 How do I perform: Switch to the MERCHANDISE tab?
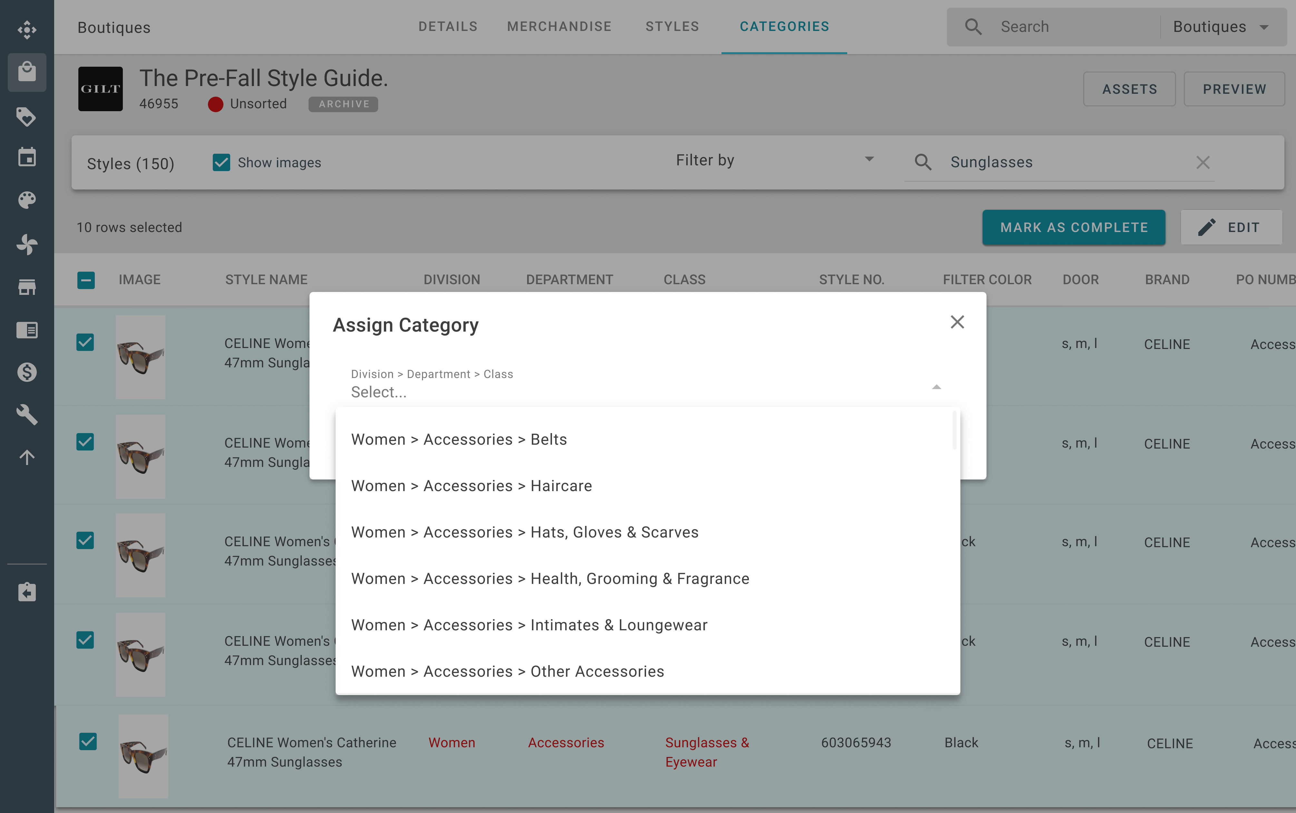coord(559,26)
